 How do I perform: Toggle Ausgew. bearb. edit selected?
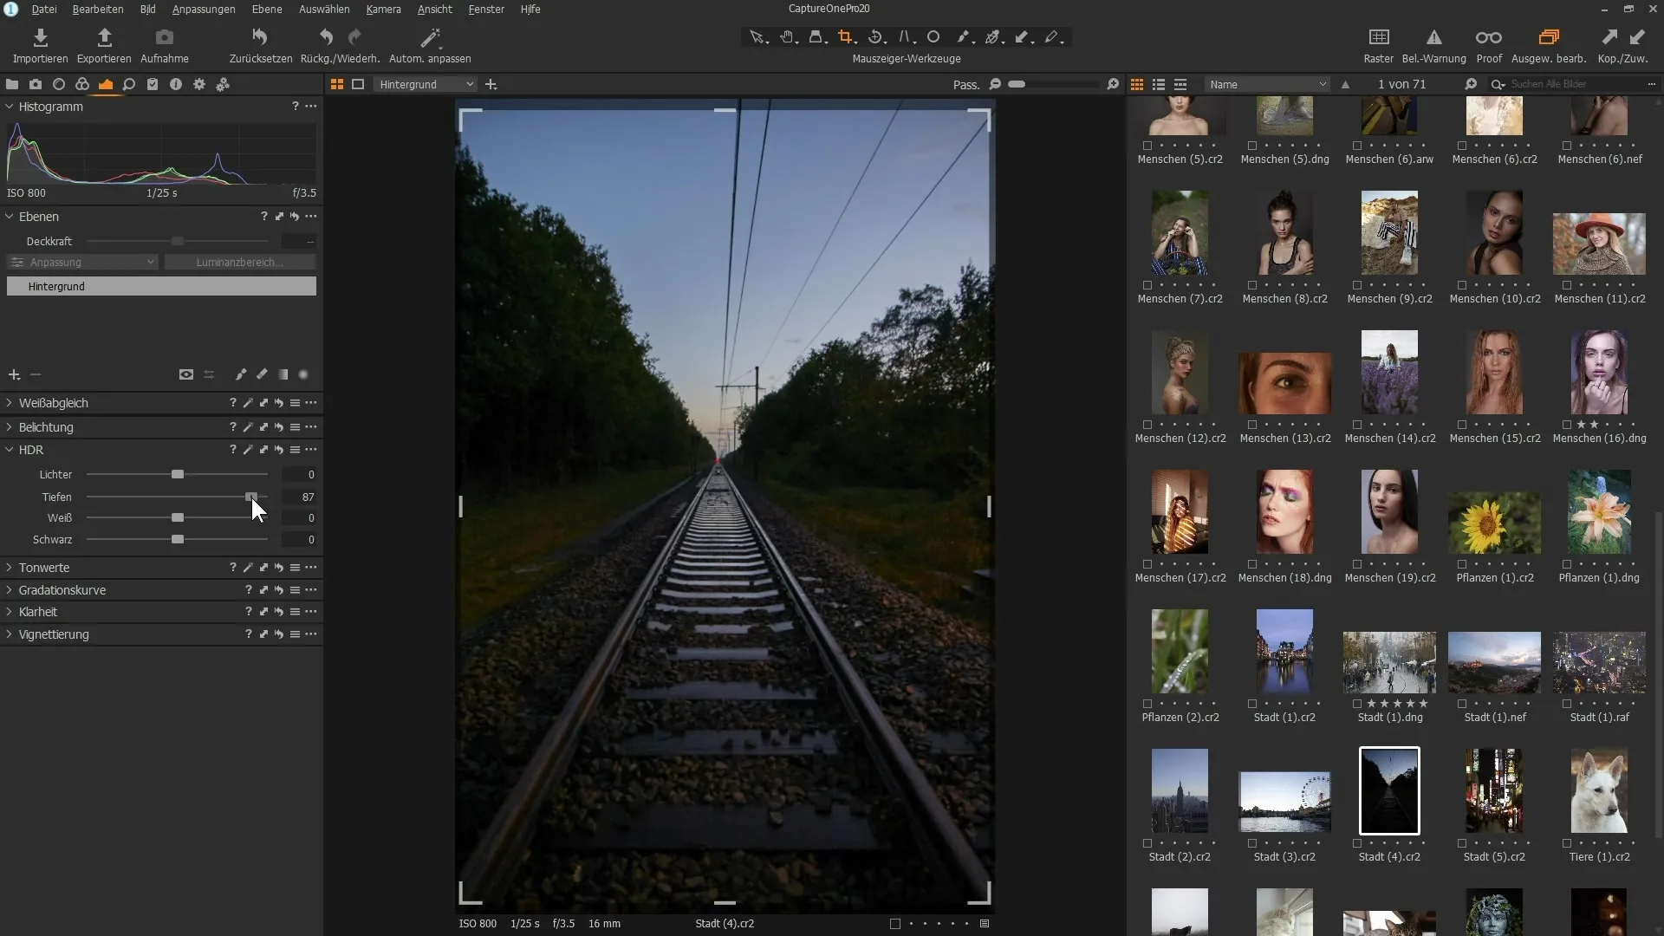pos(1548,37)
